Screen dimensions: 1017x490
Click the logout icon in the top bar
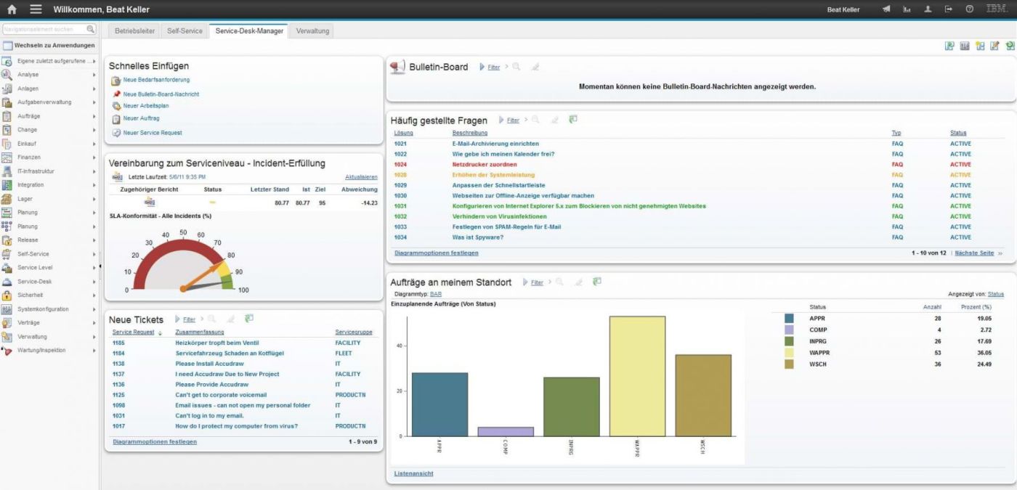pyautogui.click(x=947, y=9)
